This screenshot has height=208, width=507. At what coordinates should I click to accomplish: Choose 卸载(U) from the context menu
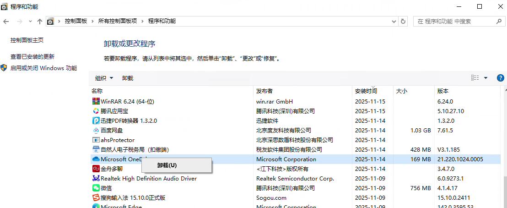(167, 165)
